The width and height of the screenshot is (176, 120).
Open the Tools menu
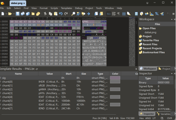pyautogui.click(x=99, y=8)
